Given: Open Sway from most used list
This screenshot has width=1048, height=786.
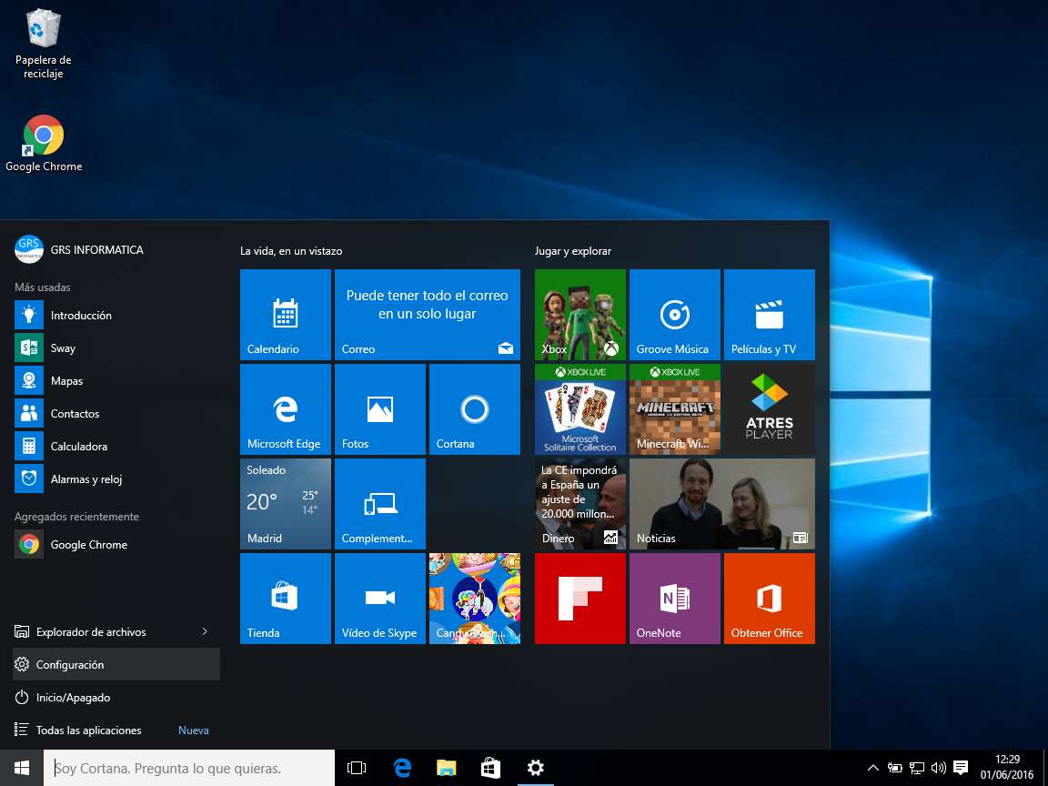Looking at the screenshot, I should click(116, 348).
